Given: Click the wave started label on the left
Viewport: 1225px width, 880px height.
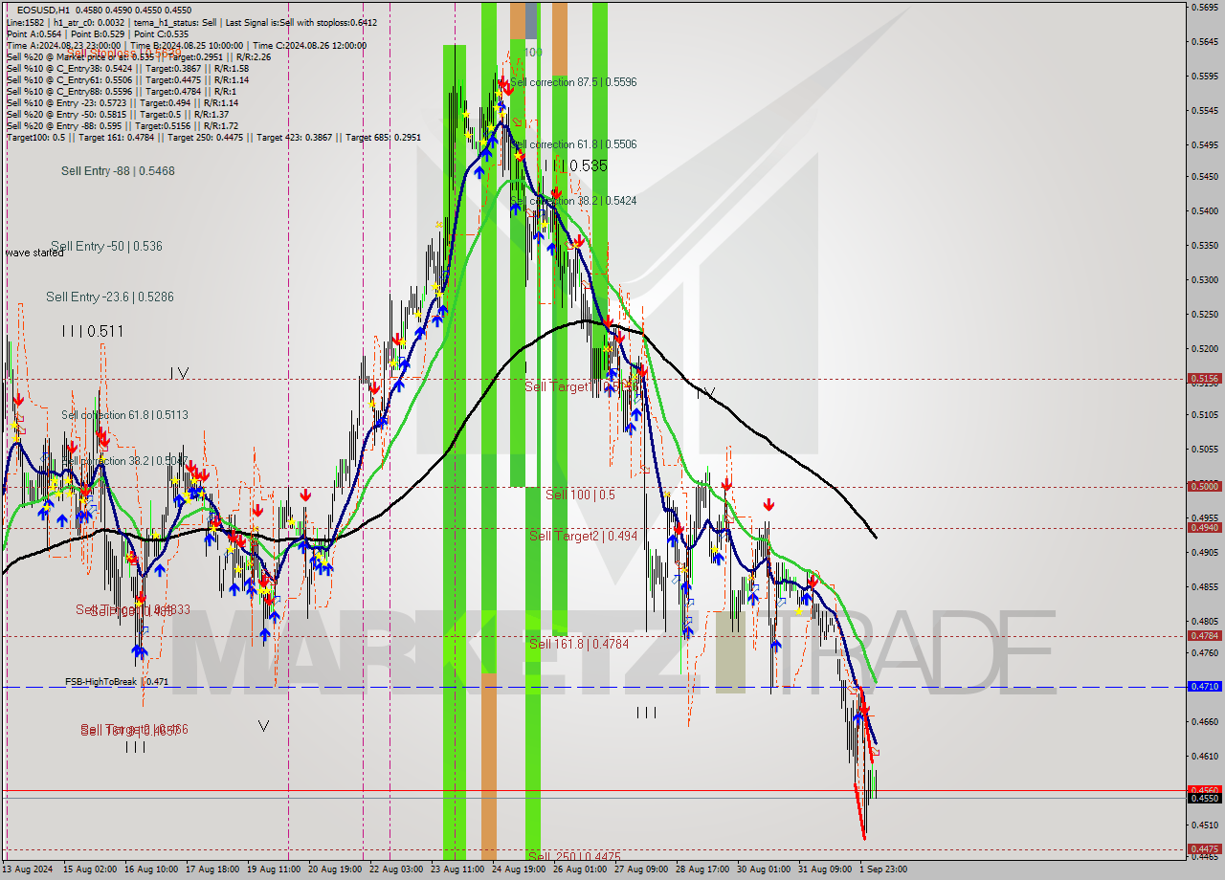Looking at the screenshot, I should click(x=34, y=253).
